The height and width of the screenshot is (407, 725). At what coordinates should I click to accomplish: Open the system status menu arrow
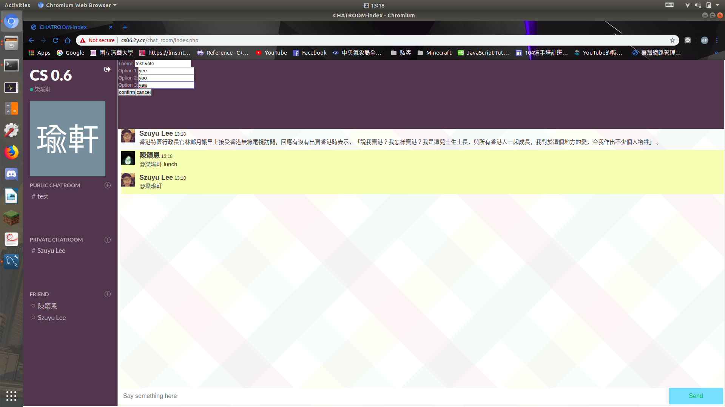717,5
